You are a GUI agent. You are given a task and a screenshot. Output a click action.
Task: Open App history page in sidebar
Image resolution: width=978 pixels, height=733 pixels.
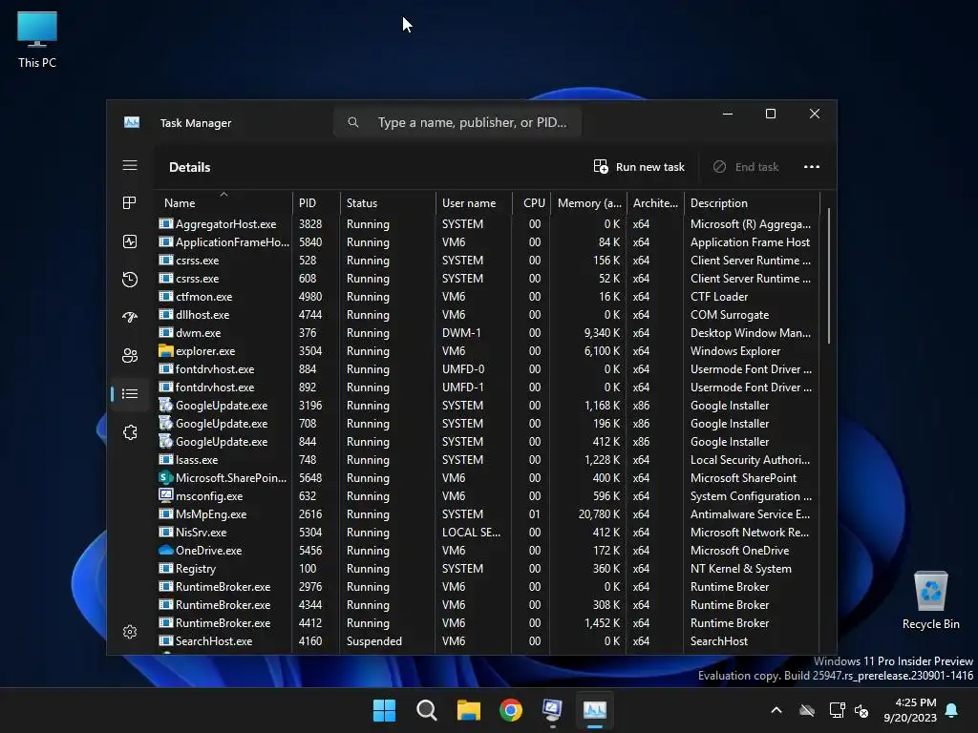(x=130, y=280)
